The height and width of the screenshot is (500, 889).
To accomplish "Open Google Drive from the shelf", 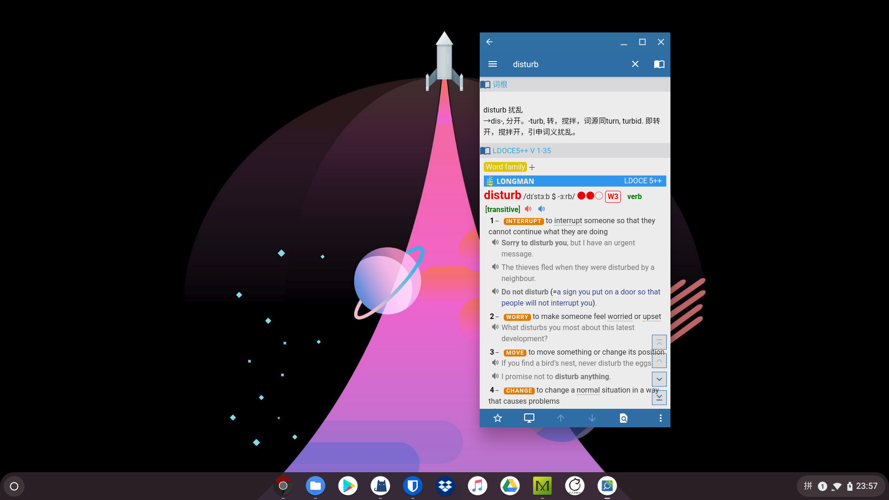I will pos(510,486).
